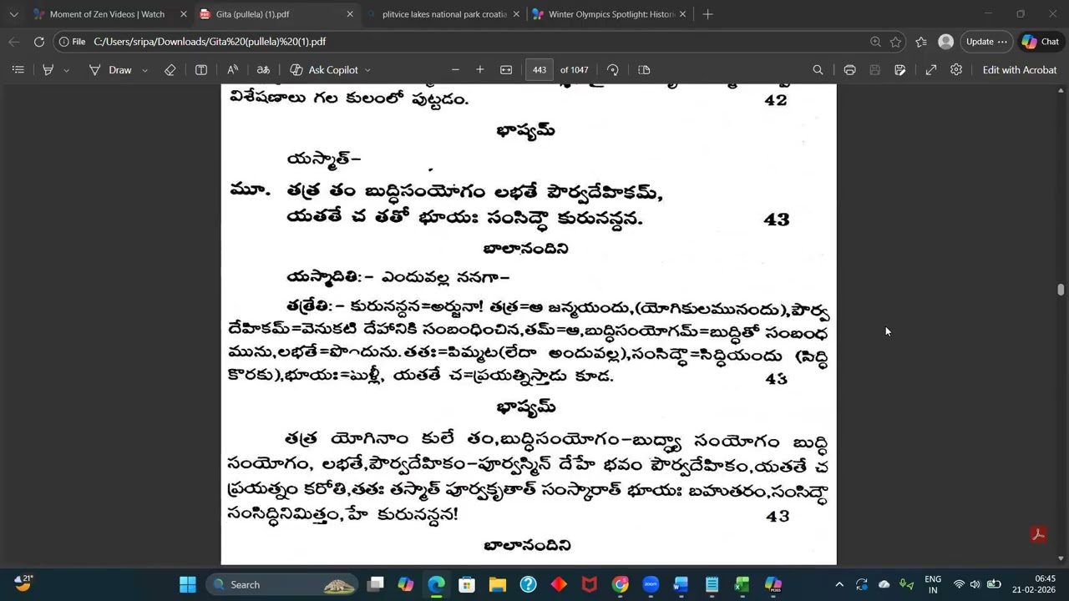Go back using the browser back arrow

(14, 42)
